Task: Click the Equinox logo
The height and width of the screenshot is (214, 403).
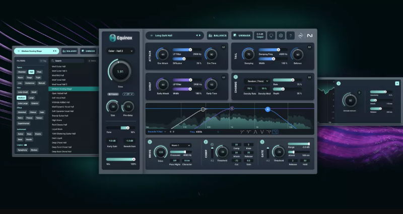Action: pyautogui.click(x=121, y=38)
